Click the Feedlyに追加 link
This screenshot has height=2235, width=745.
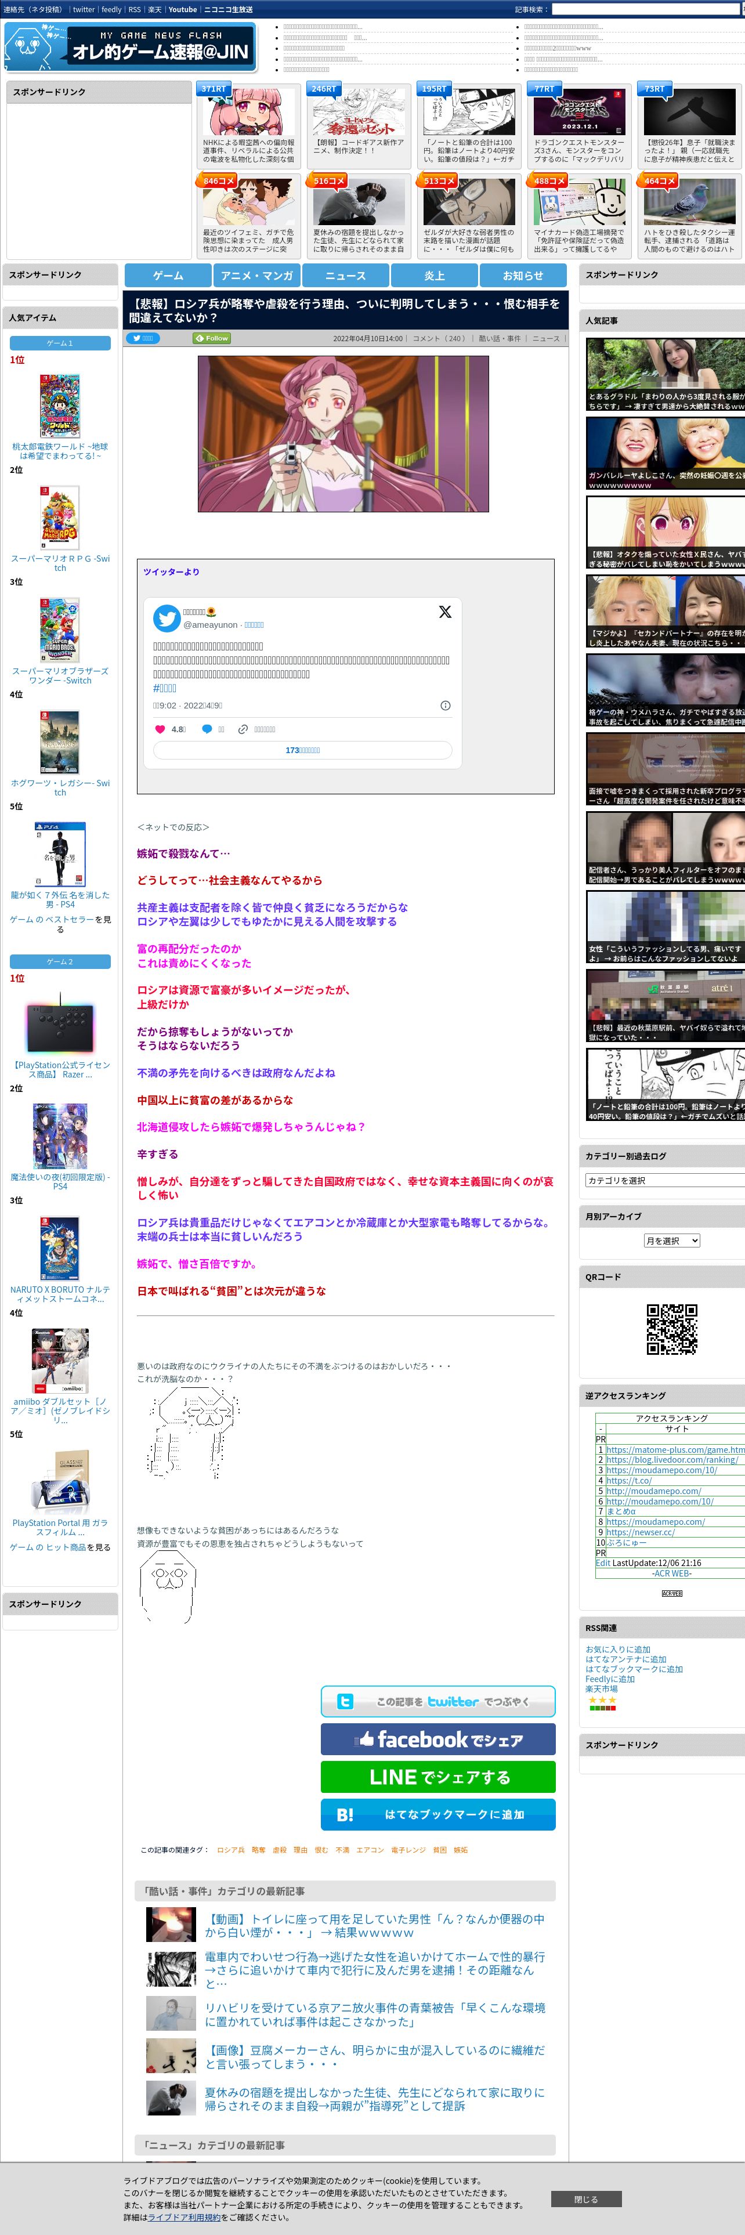pos(610,1679)
